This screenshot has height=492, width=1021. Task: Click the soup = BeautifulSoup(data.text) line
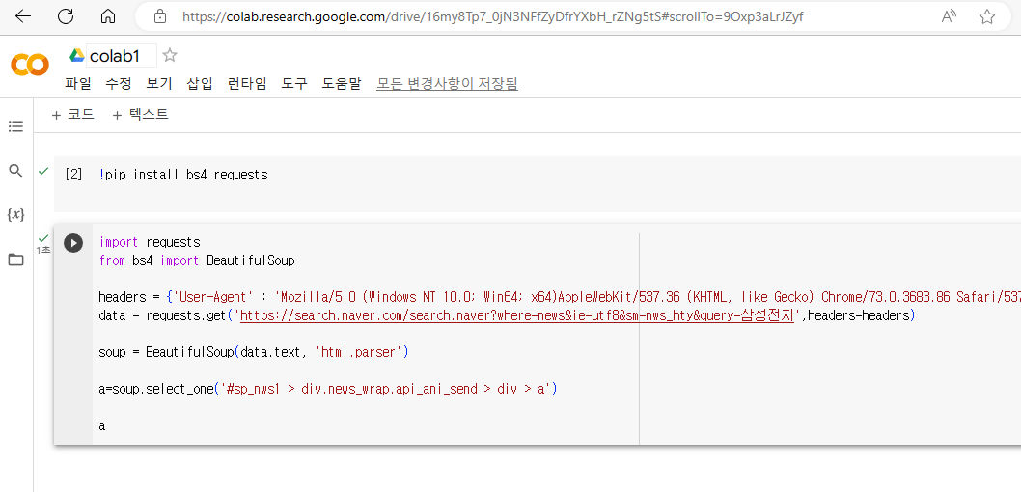(253, 352)
